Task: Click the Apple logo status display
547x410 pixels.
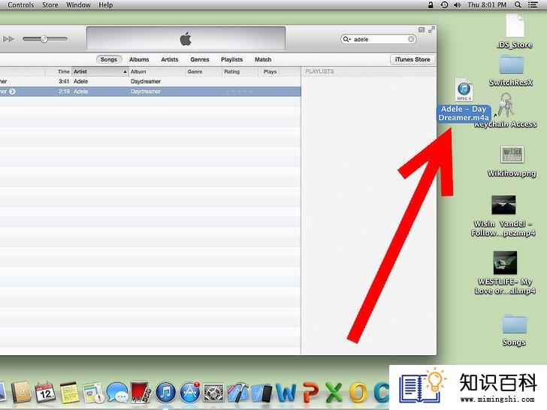Action: 186,38
